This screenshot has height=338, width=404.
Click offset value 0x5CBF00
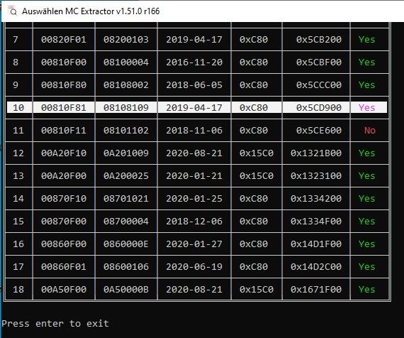[319, 62]
